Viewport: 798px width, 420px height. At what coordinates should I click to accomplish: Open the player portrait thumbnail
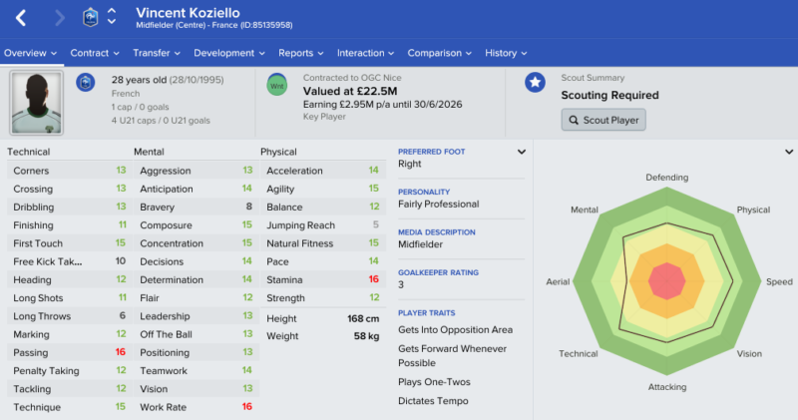[x=36, y=103]
